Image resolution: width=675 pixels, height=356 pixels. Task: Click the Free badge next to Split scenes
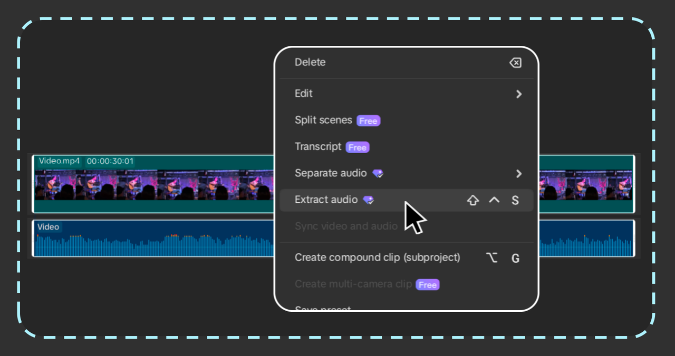click(x=368, y=121)
